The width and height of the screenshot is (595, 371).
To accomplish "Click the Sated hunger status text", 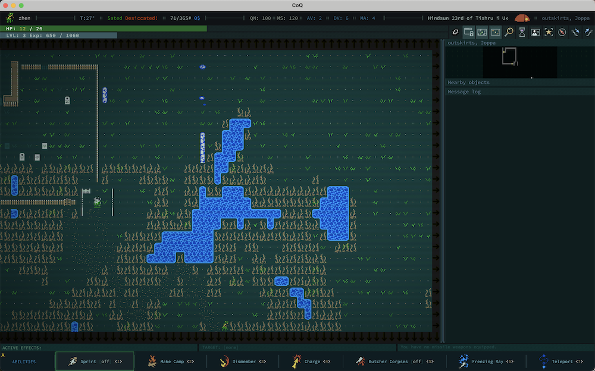I will 115,18.
